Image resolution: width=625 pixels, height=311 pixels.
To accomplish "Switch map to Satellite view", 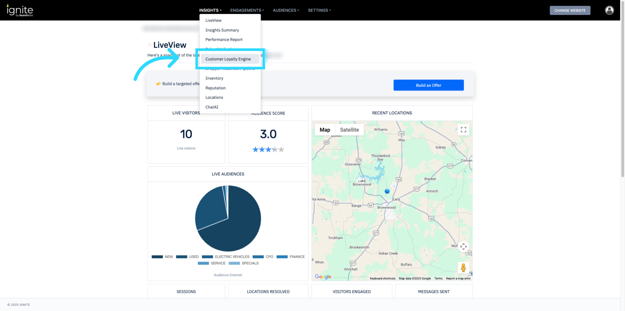I will tap(349, 130).
